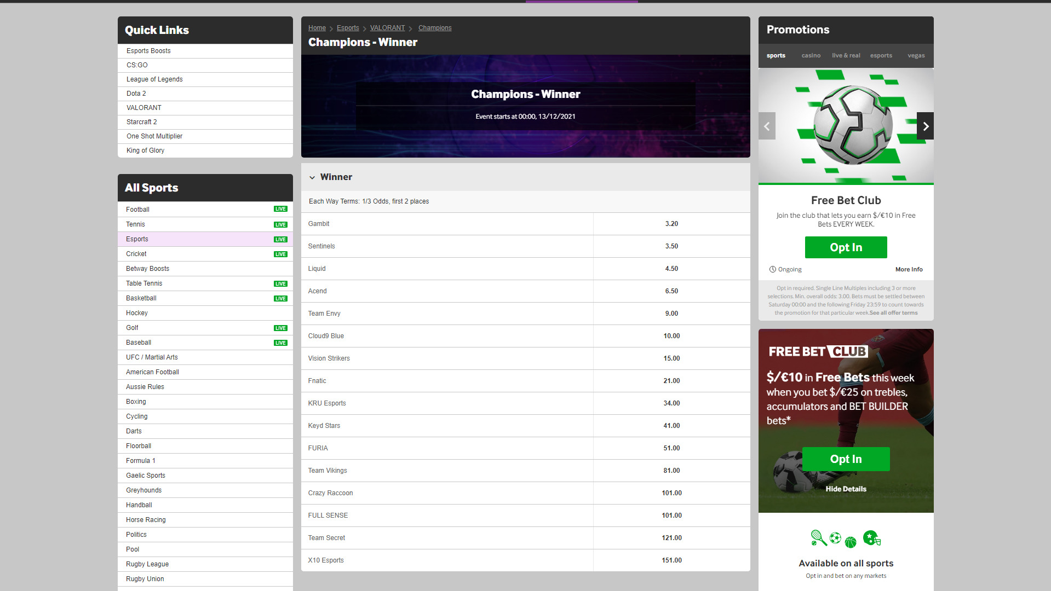Click the sports icons above Available on all sports
The height and width of the screenshot is (591, 1051).
tap(846, 538)
